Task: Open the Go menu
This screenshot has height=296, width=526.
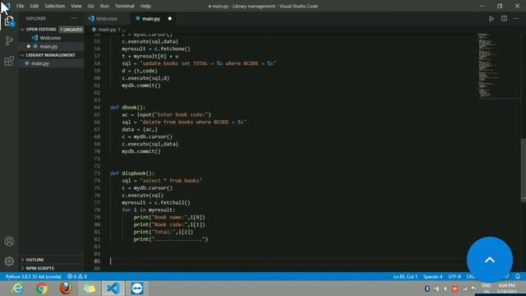Action: pyautogui.click(x=91, y=6)
